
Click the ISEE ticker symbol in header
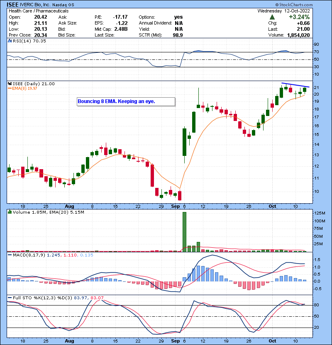[x=12, y=5]
